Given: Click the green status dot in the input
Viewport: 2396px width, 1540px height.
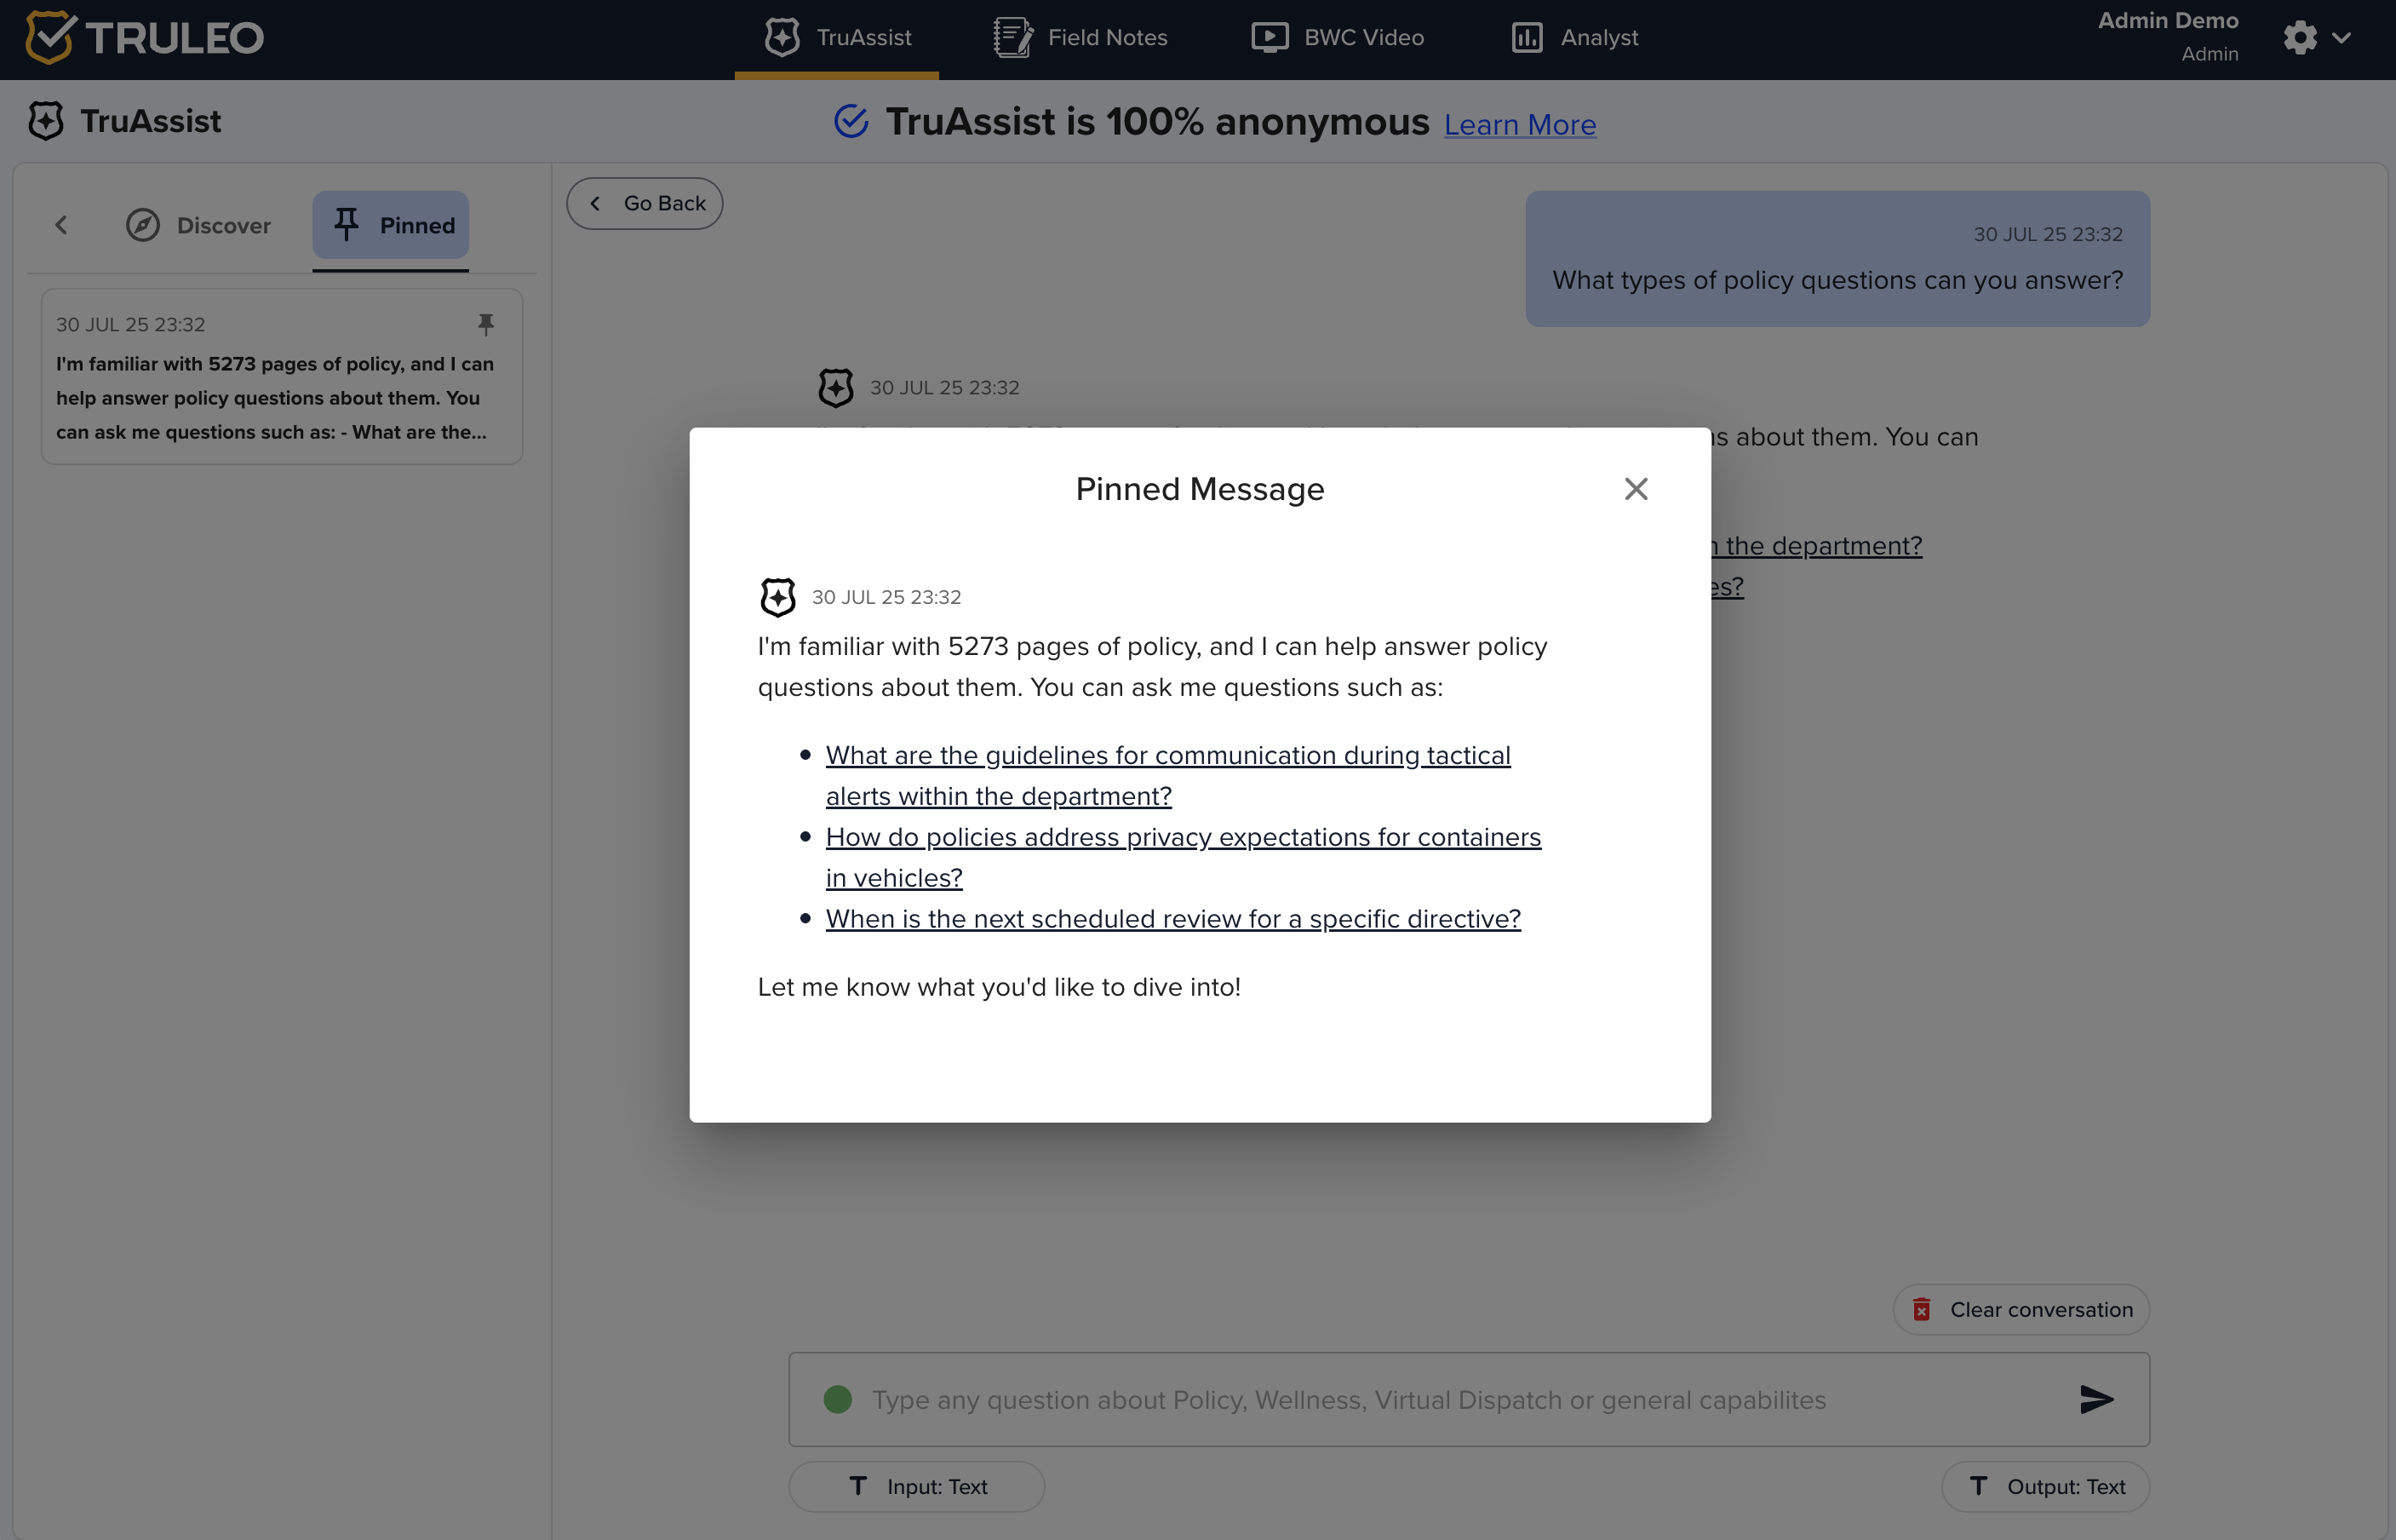Looking at the screenshot, I should click(838, 1399).
